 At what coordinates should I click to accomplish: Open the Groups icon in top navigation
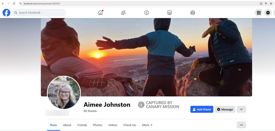[192, 13]
